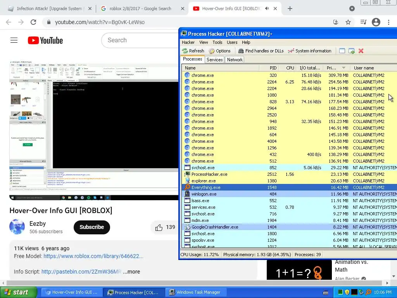Open the Tools menu
The height and width of the screenshot is (298, 397).
217,42
